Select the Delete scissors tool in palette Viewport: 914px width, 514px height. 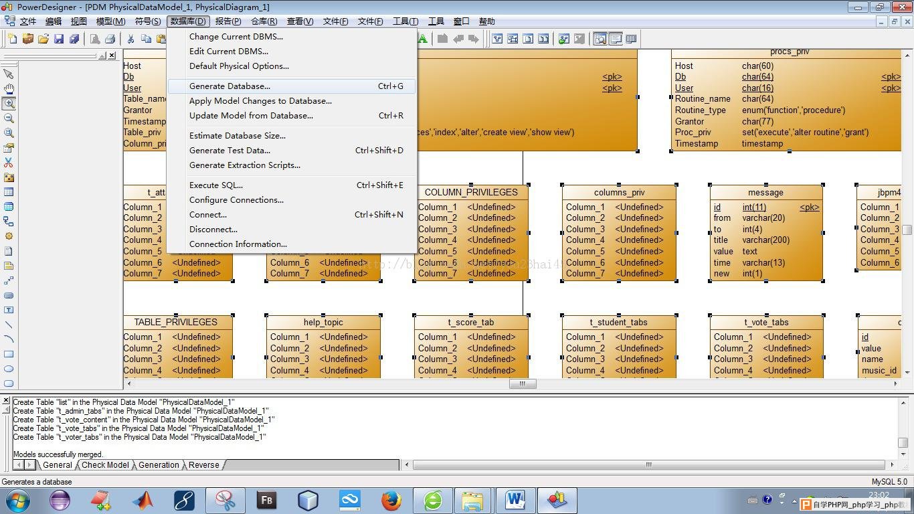[x=9, y=162]
